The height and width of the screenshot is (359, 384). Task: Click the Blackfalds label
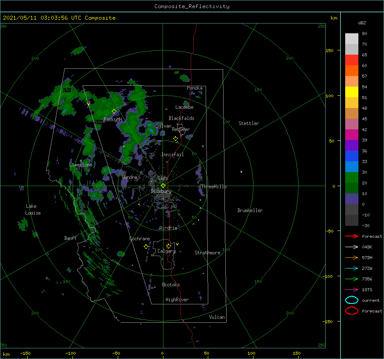[x=181, y=118]
